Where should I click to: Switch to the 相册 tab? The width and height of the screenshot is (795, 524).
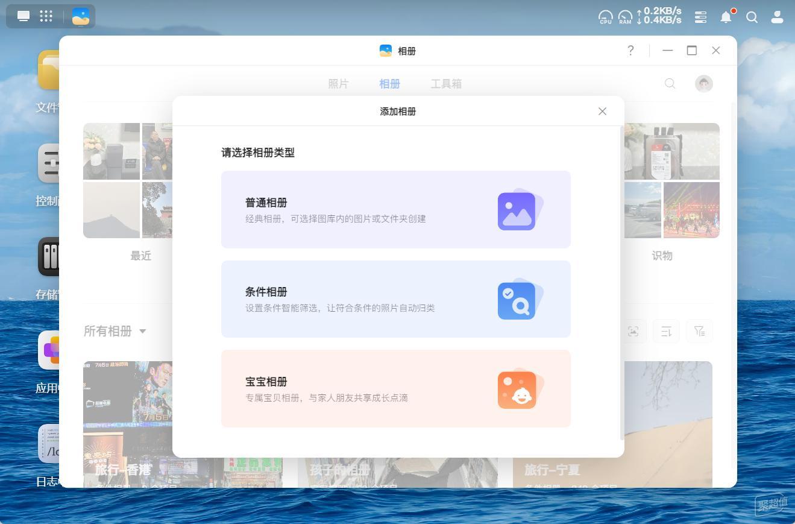click(389, 84)
